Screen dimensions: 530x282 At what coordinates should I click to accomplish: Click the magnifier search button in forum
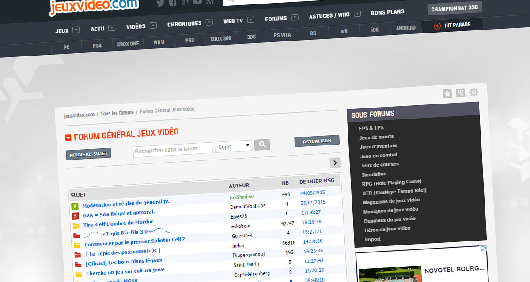pyautogui.click(x=262, y=145)
